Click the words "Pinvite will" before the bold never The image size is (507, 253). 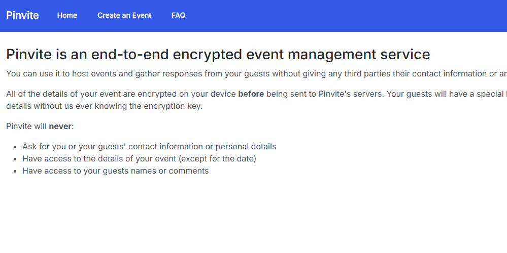tap(26, 126)
